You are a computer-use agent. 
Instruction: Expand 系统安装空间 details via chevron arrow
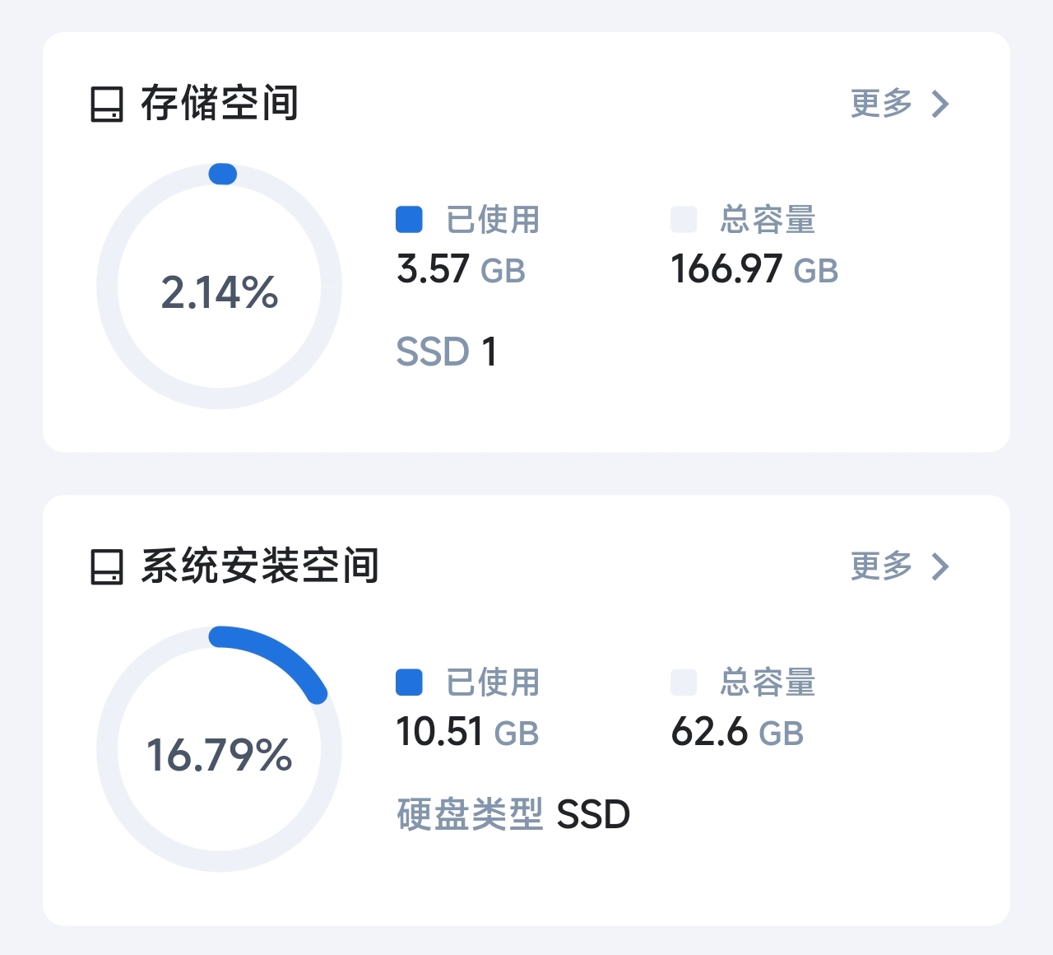point(940,566)
